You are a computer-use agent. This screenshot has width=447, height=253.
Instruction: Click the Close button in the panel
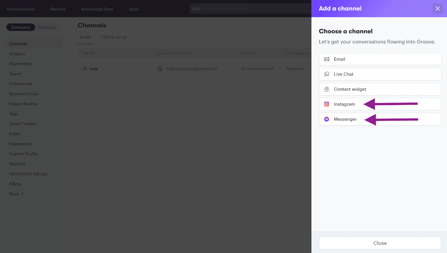click(380, 243)
